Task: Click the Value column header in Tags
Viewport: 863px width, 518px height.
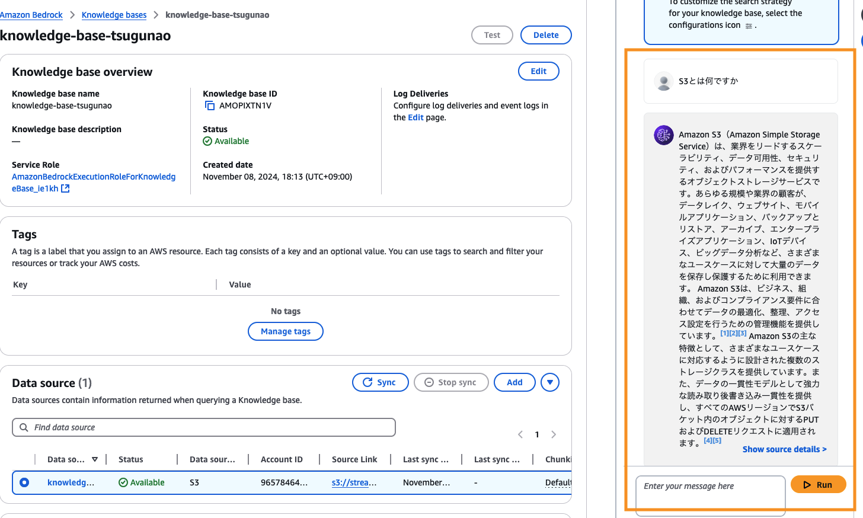Action: [x=240, y=284]
